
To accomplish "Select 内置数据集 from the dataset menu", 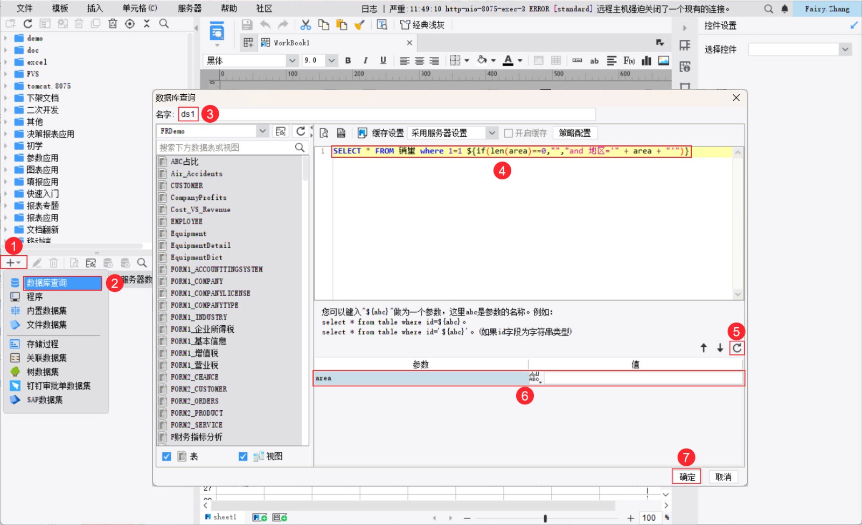I will (46, 311).
